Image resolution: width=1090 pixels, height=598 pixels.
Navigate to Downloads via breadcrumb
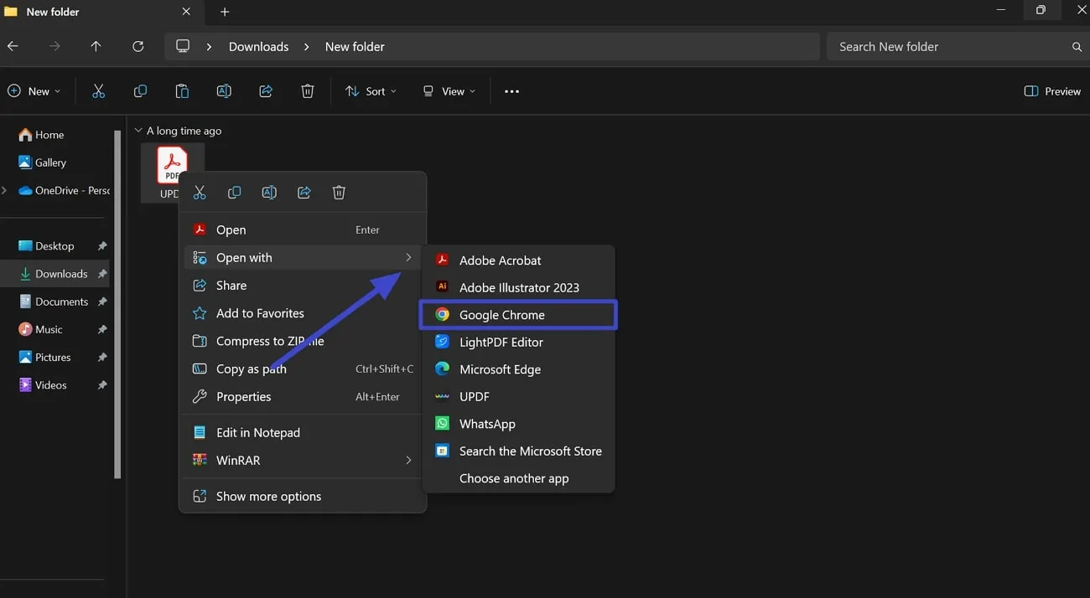(257, 46)
